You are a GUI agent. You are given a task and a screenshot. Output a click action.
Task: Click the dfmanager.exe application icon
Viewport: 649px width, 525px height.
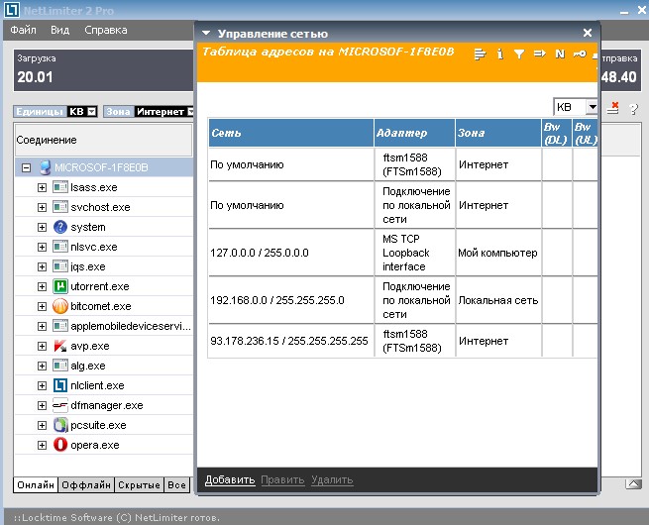[x=60, y=405]
